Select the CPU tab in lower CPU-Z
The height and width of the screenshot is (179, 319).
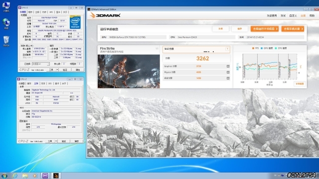pos(21,84)
